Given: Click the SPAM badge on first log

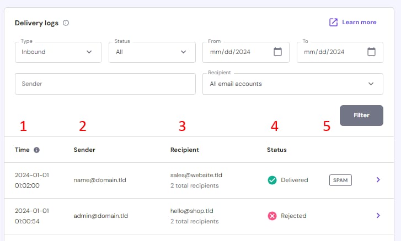Looking at the screenshot, I should [x=340, y=180].
